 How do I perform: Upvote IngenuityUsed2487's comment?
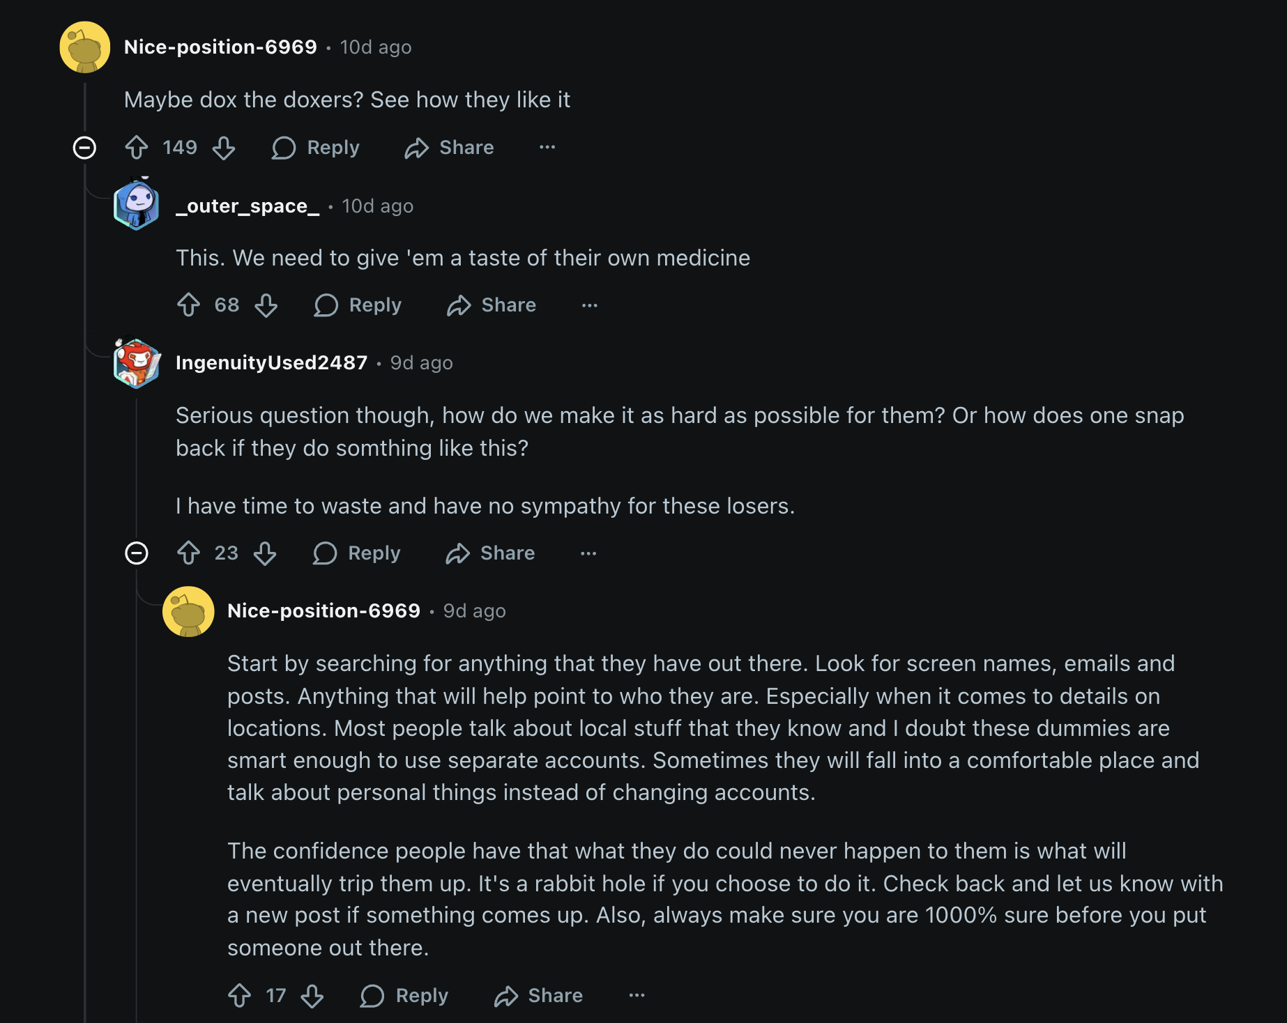[188, 553]
